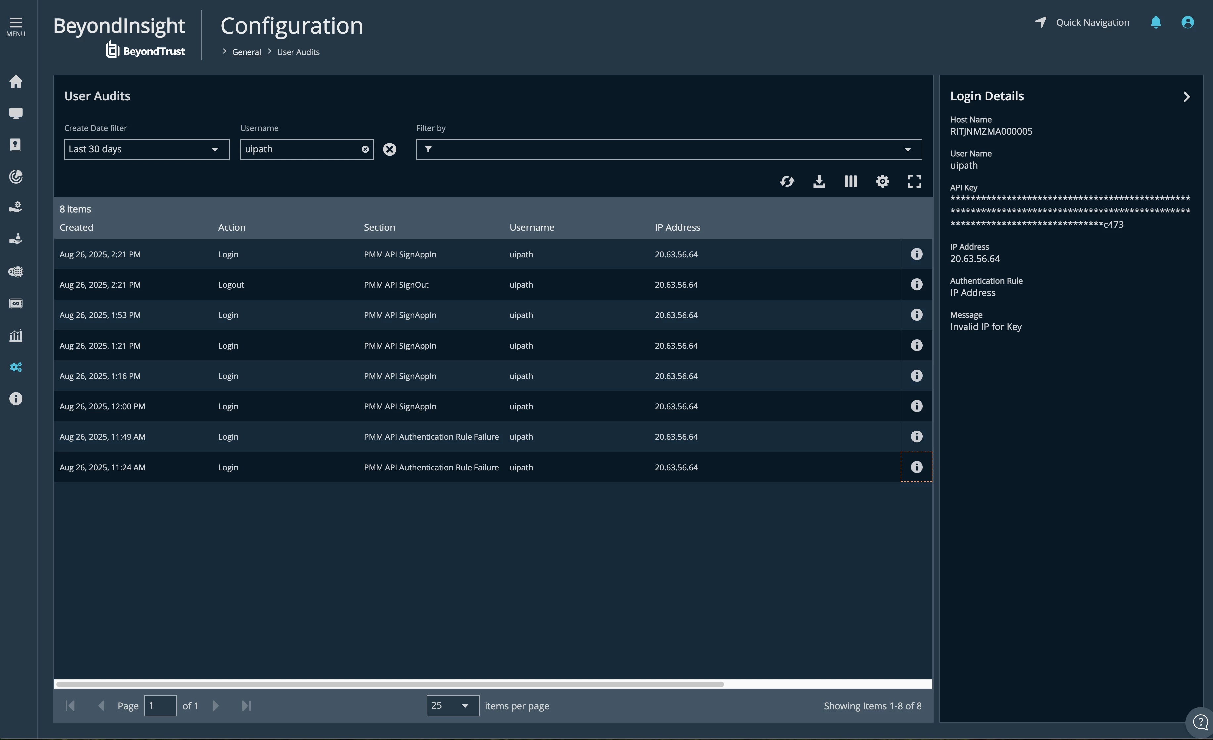Expand grid to full screen
The height and width of the screenshot is (740, 1213).
pos(914,182)
